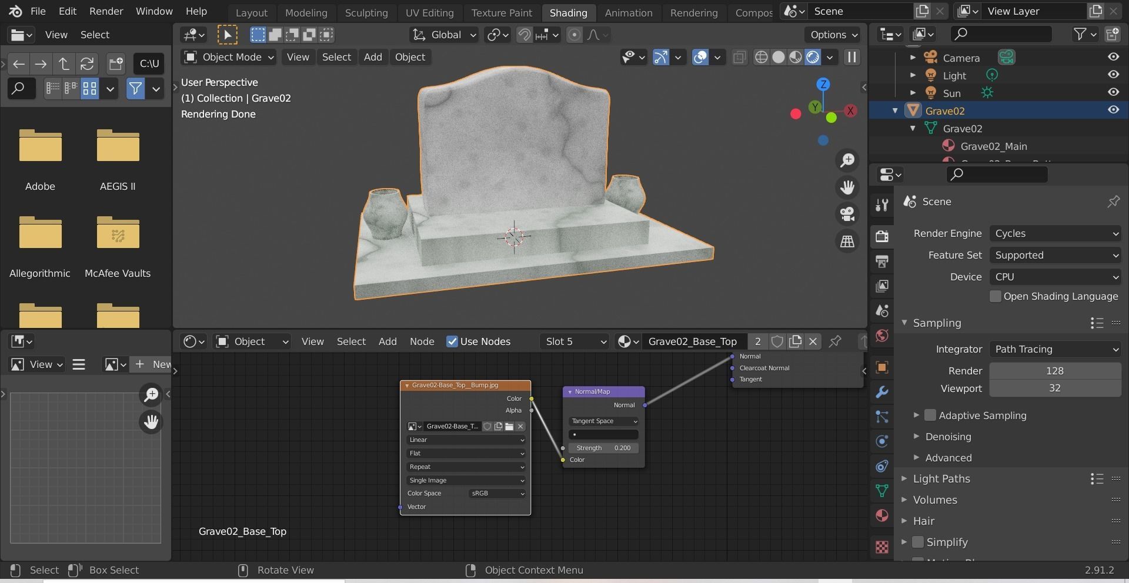Select wireframe viewport shading

761,57
